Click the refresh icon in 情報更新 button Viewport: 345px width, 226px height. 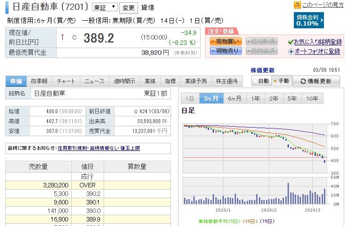[x=303, y=81]
